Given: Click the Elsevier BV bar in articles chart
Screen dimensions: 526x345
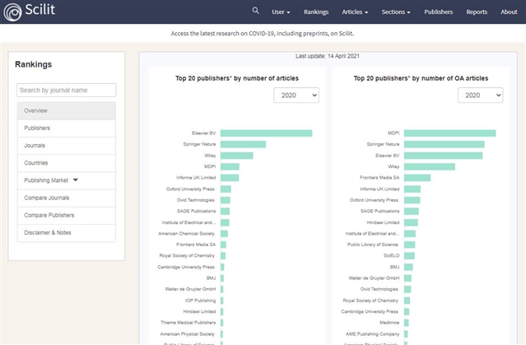Looking at the screenshot, I should point(265,133).
